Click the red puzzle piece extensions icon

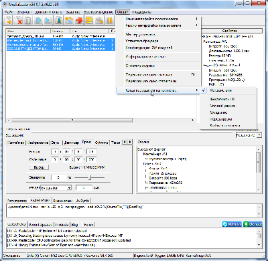click(x=79, y=21)
